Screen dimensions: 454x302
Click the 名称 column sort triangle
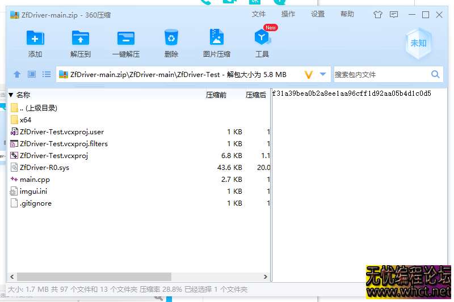11,95
